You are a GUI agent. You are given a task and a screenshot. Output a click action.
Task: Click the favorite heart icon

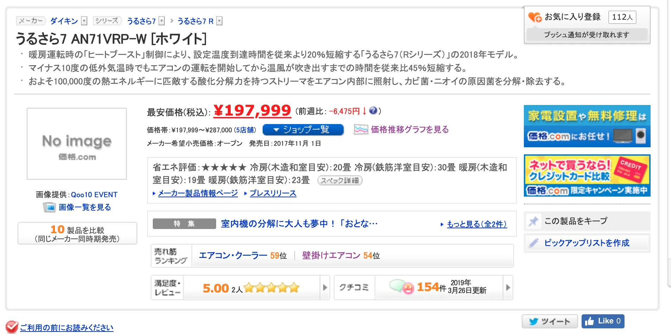pos(535,17)
